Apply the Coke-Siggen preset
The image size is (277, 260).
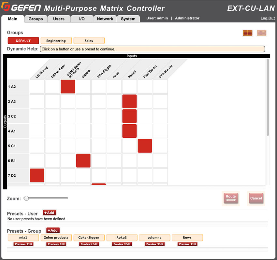pyautogui.click(x=89, y=237)
